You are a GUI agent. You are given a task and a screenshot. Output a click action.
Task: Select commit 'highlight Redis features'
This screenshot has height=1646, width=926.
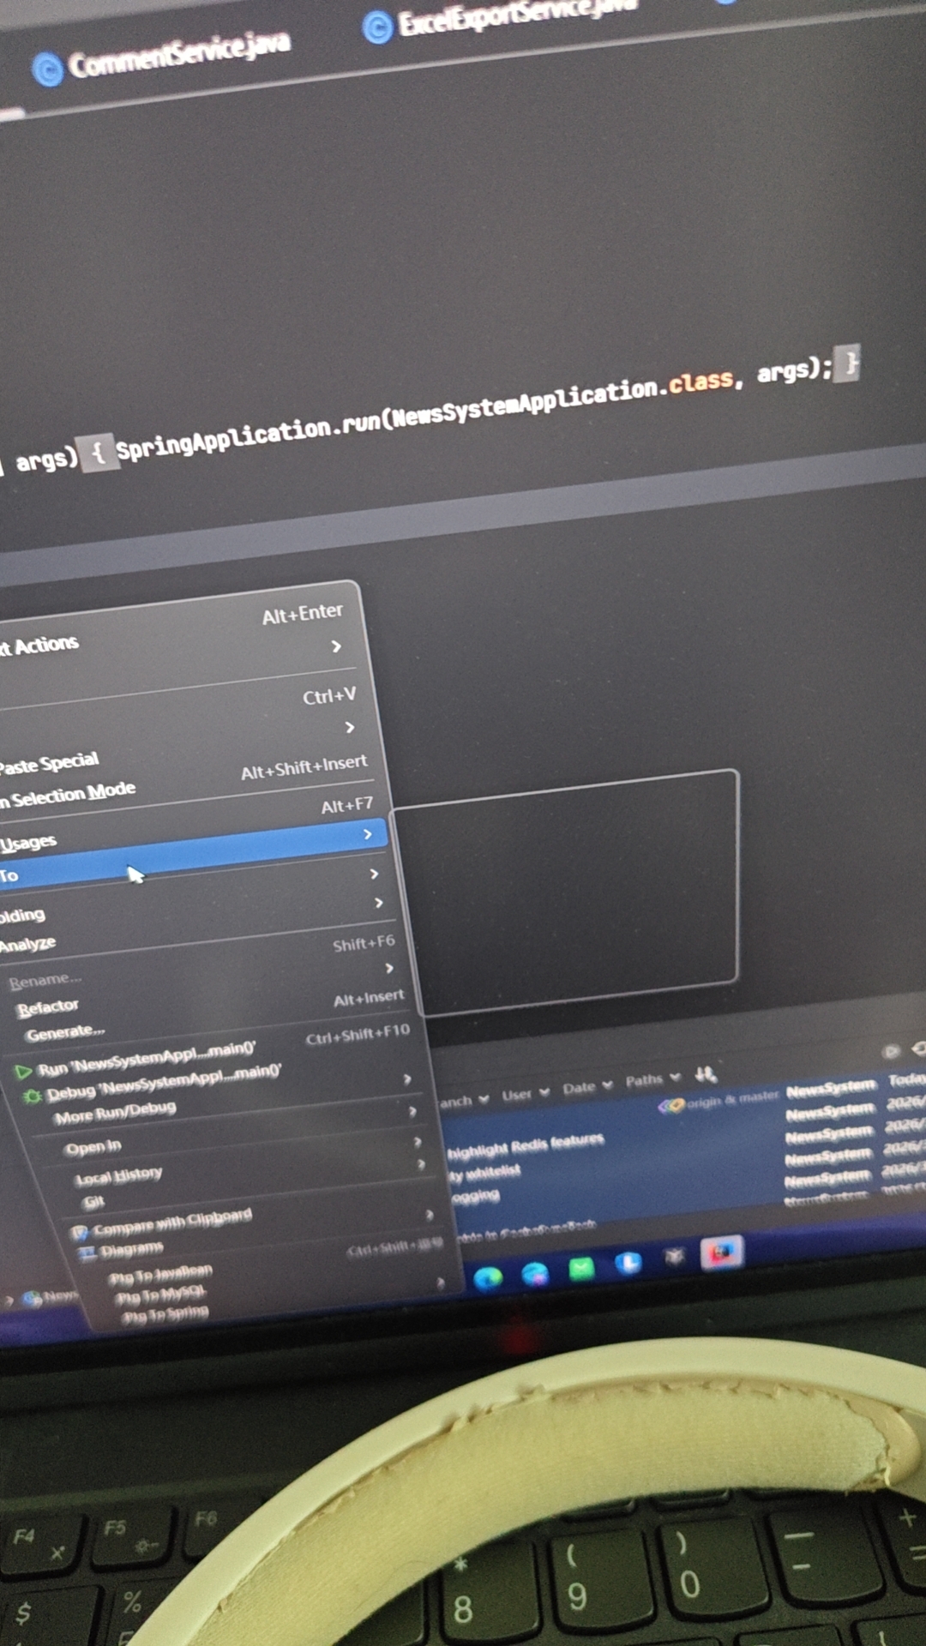tap(526, 1144)
